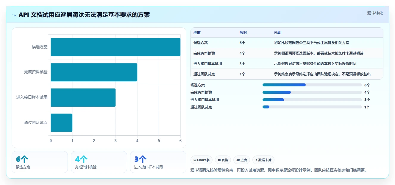Click the 通过团队试点 bar in chart
The image size is (395, 185).
point(62,122)
